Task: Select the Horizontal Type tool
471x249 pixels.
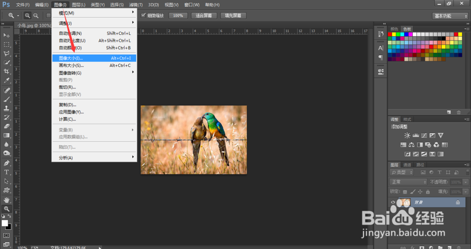Action: (6, 172)
